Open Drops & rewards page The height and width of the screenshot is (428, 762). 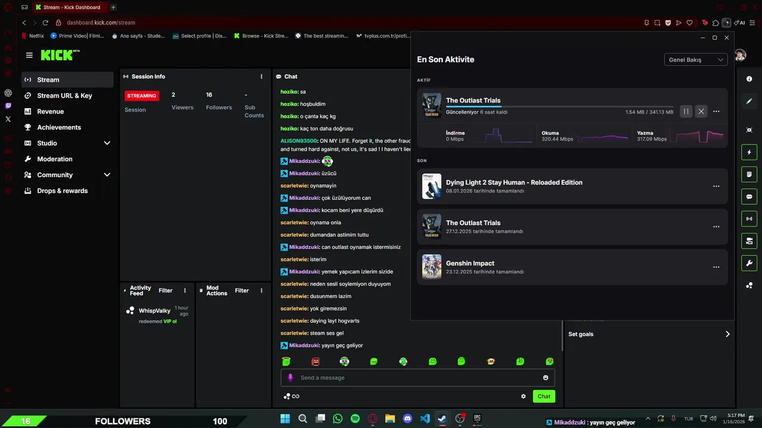click(x=67, y=191)
